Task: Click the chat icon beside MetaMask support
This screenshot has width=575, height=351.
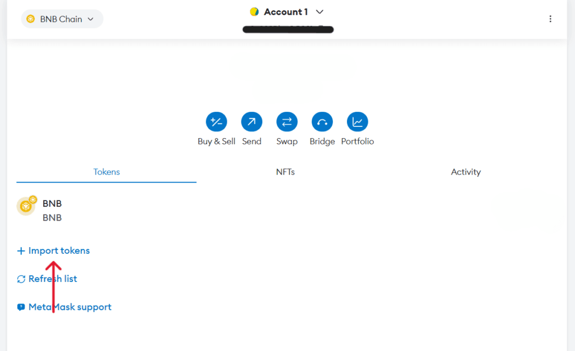Action: click(21, 307)
